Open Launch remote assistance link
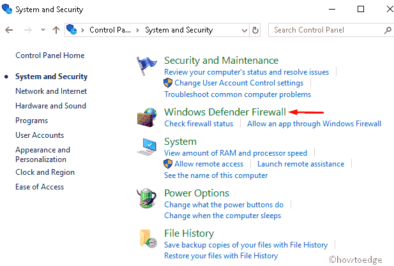 pyautogui.click(x=301, y=164)
